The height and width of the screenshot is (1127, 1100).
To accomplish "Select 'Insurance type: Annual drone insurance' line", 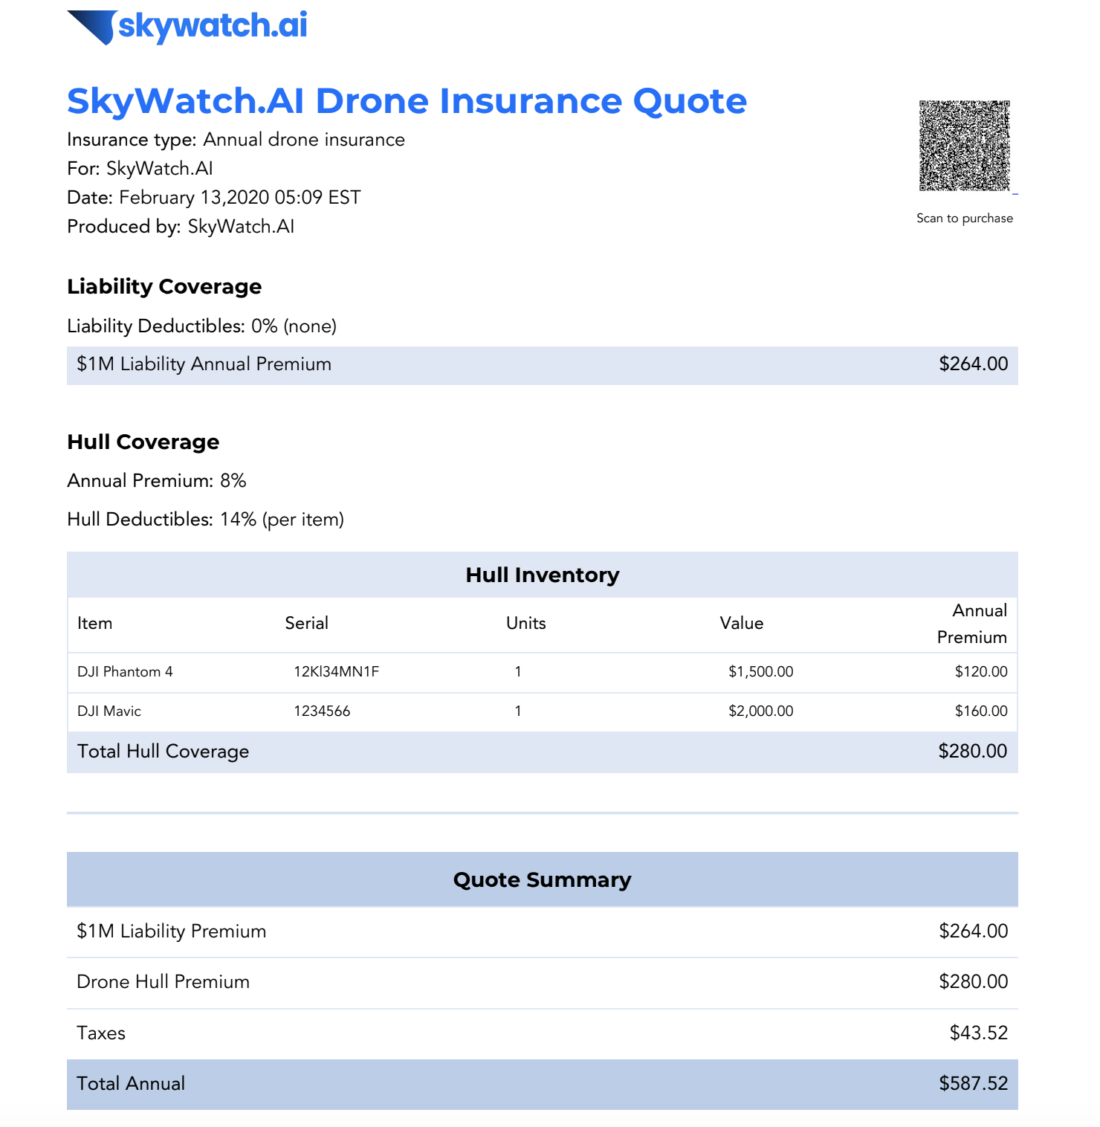I will click(x=236, y=140).
